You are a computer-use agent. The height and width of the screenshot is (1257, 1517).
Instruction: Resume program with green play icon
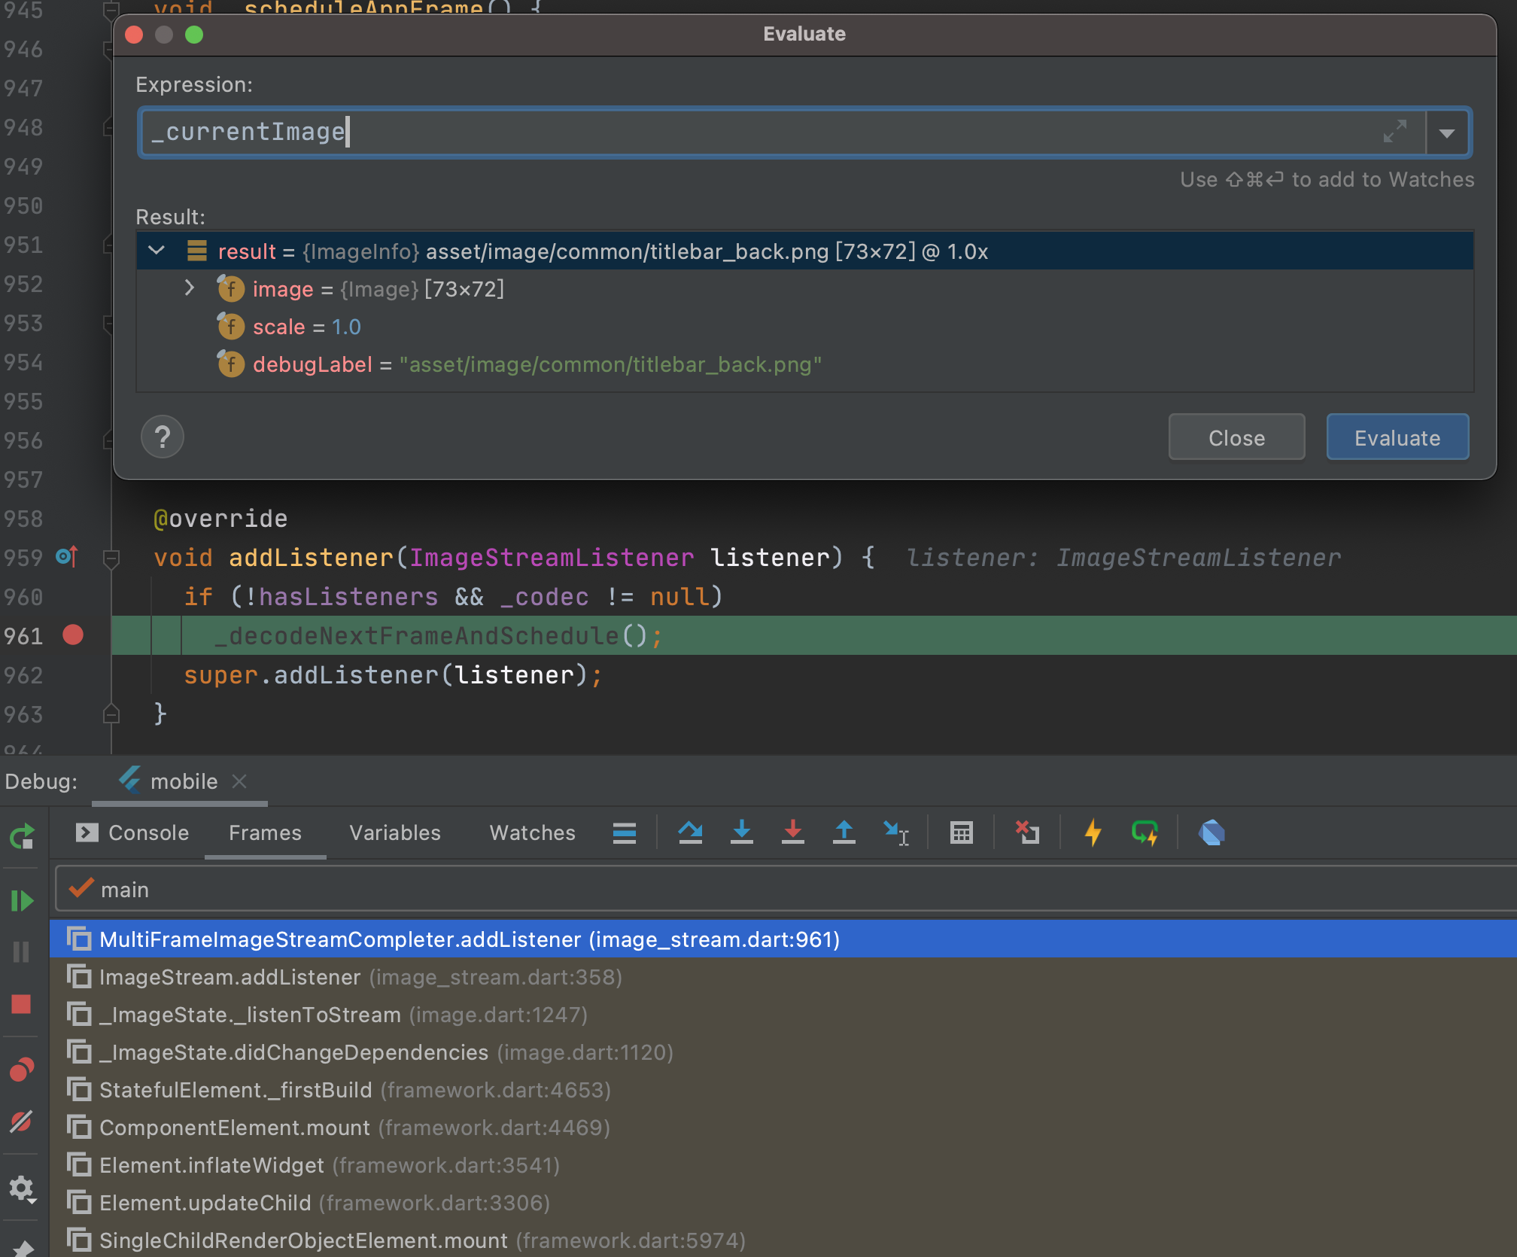pos(22,900)
